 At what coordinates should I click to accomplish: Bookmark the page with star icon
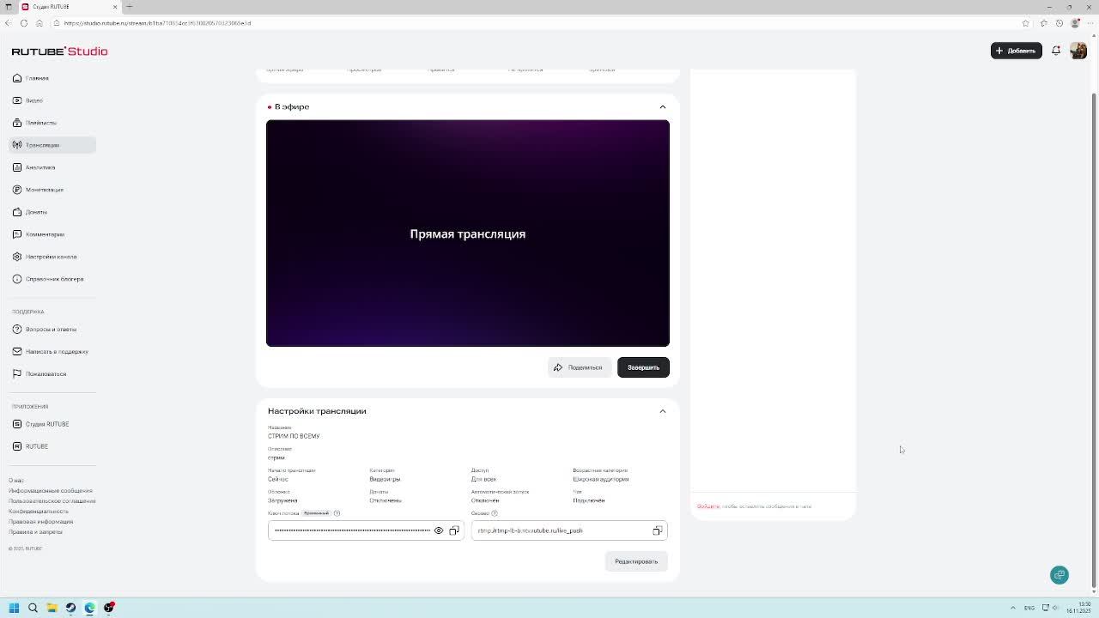tap(1026, 23)
